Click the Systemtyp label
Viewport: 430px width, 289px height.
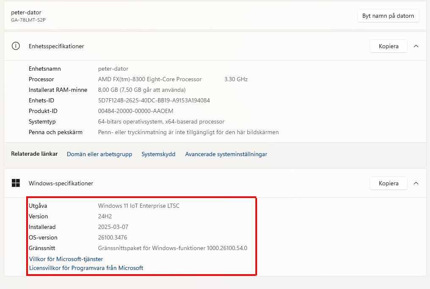pyautogui.click(x=42, y=121)
